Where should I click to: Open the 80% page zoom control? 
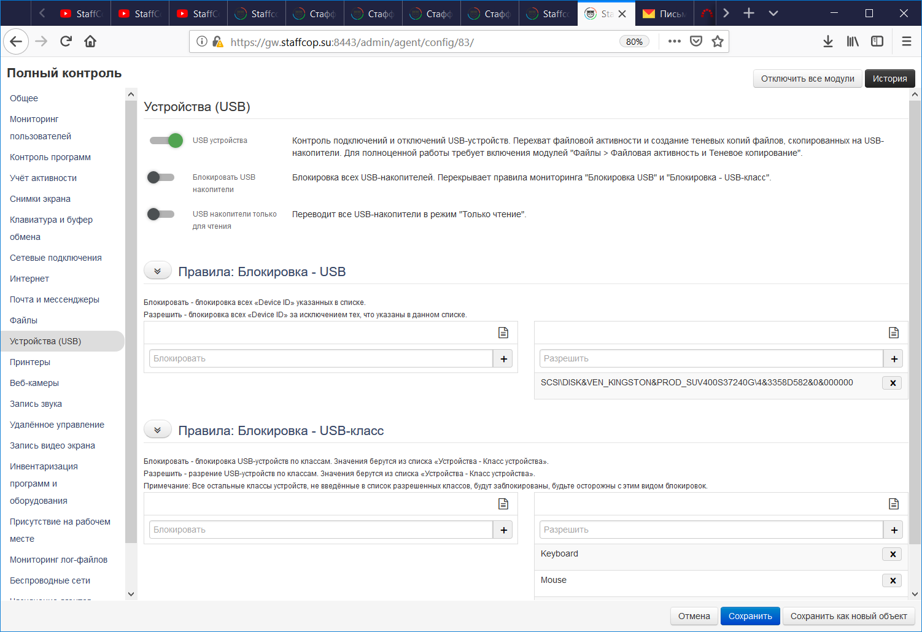(634, 42)
